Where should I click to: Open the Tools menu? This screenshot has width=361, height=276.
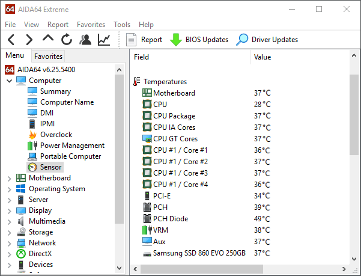(x=122, y=25)
